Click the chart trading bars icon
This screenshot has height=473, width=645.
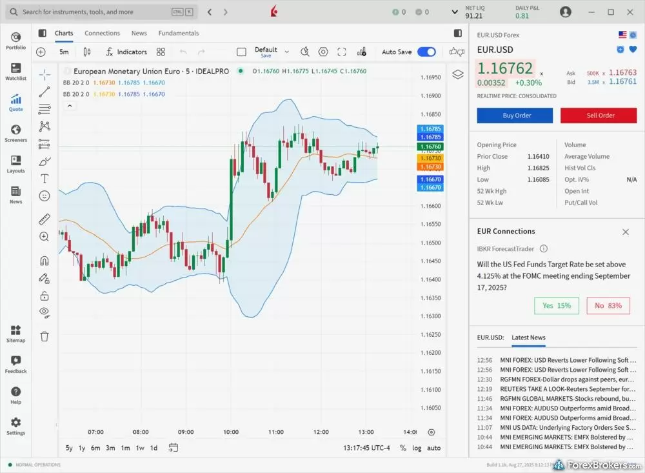pyautogui.click(x=362, y=52)
